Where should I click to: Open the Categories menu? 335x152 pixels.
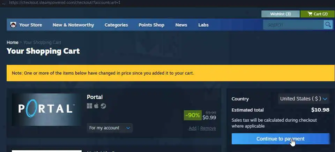[x=116, y=25]
